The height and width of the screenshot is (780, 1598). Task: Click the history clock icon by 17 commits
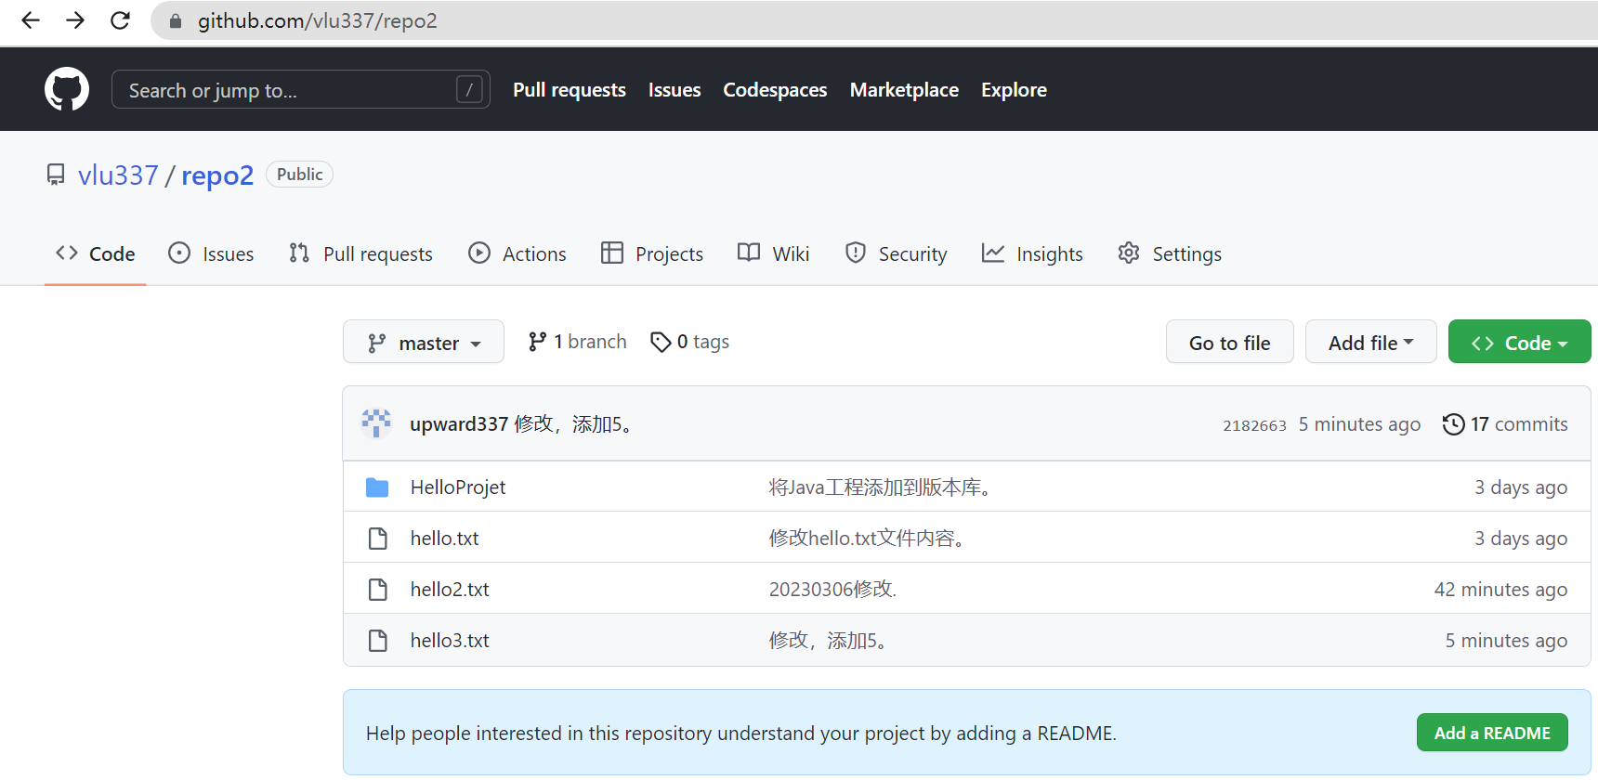pyautogui.click(x=1453, y=424)
